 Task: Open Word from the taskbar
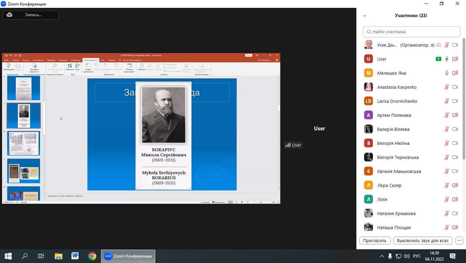75,256
